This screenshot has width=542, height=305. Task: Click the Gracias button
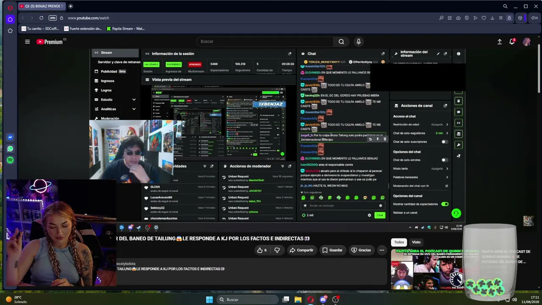click(x=361, y=250)
